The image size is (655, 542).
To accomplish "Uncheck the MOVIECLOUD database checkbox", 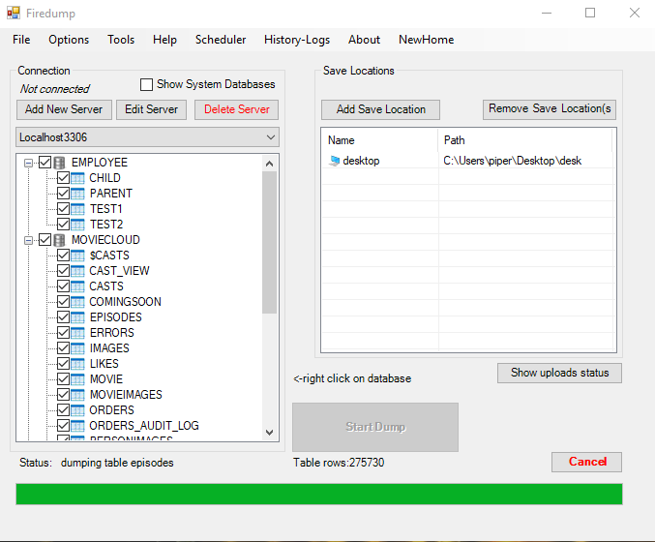I will tap(45, 240).
